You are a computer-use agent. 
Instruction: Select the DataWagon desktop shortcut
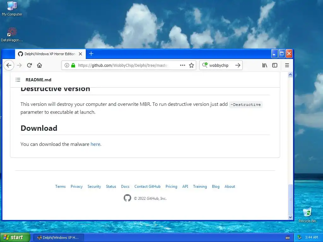(x=12, y=35)
